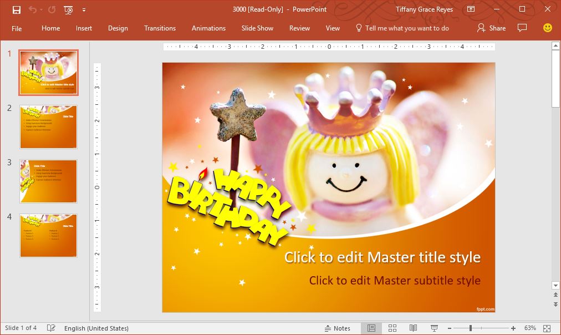Select slide 3 thumbnail
Screen dimensions: 561x335
(48, 181)
